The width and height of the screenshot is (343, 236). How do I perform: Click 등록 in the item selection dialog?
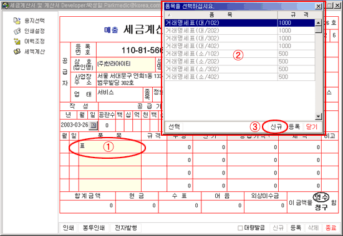point(294,126)
